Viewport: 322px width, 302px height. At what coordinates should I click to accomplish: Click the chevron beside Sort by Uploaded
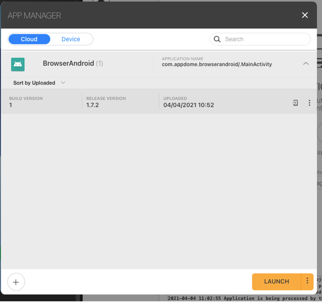pyautogui.click(x=63, y=83)
